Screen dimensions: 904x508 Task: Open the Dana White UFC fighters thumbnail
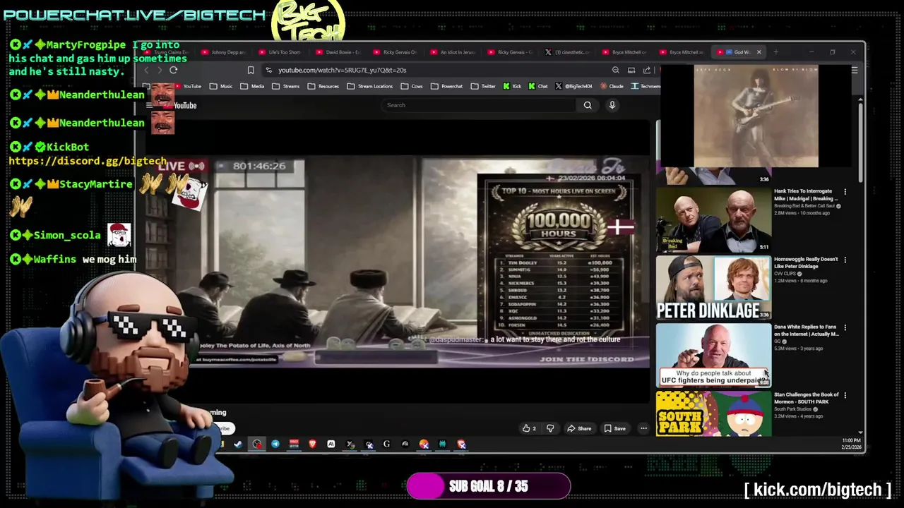coord(713,356)
